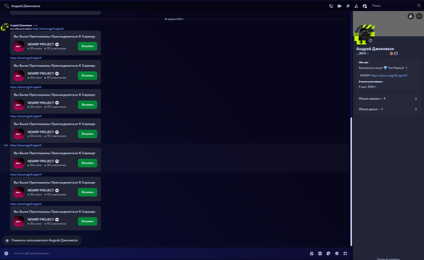424x260 pixels.
Task: Open Полный профиль at the panel bottom
Action: [x=388, y=259]
